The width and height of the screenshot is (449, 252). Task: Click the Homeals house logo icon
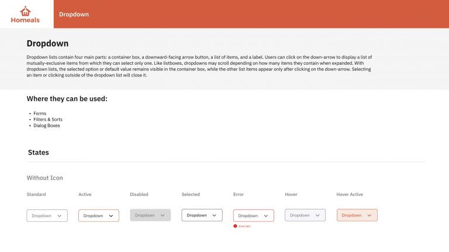(25, 11)
